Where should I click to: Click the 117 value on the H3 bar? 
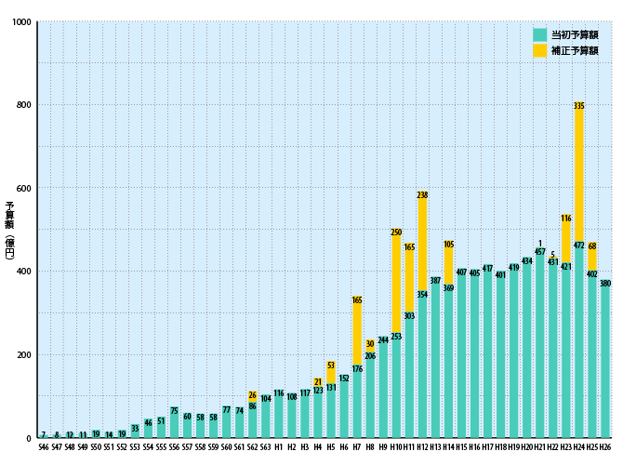[x=305, y=393]
